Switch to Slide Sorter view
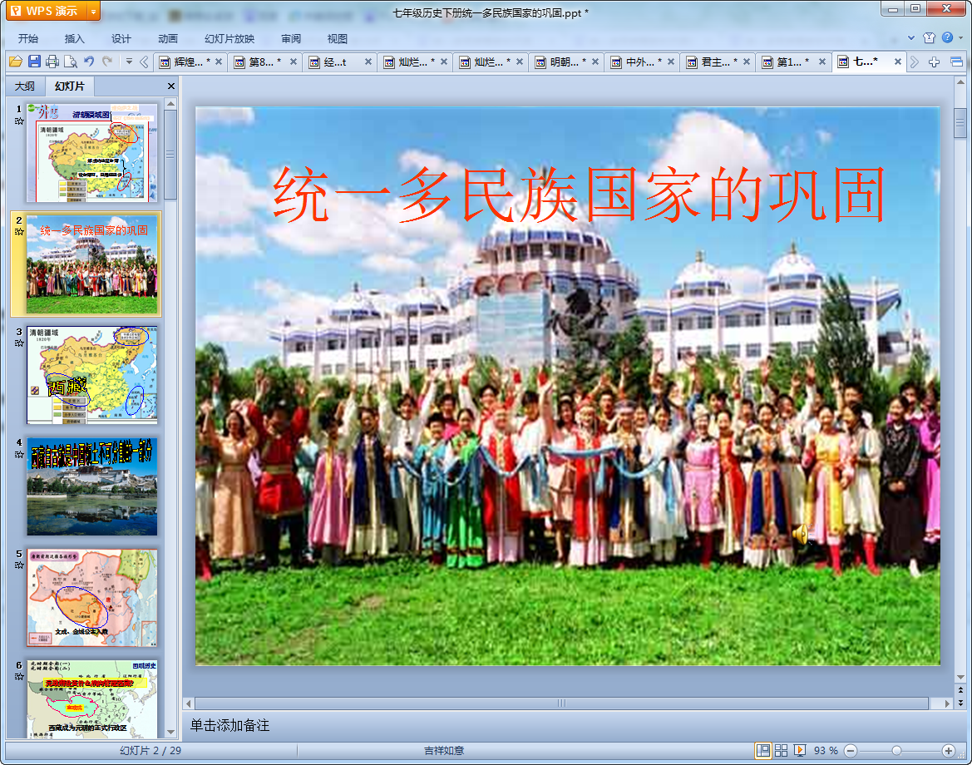The image size is (972, 765). 781,751
